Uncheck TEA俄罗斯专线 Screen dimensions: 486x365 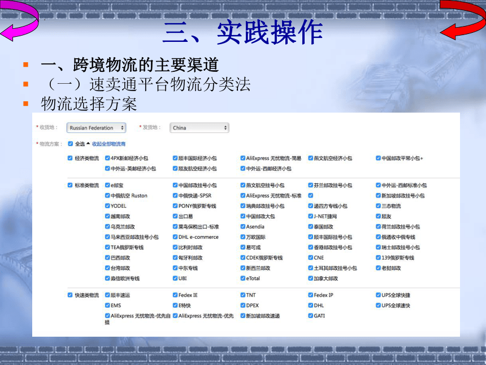point(107,247)
